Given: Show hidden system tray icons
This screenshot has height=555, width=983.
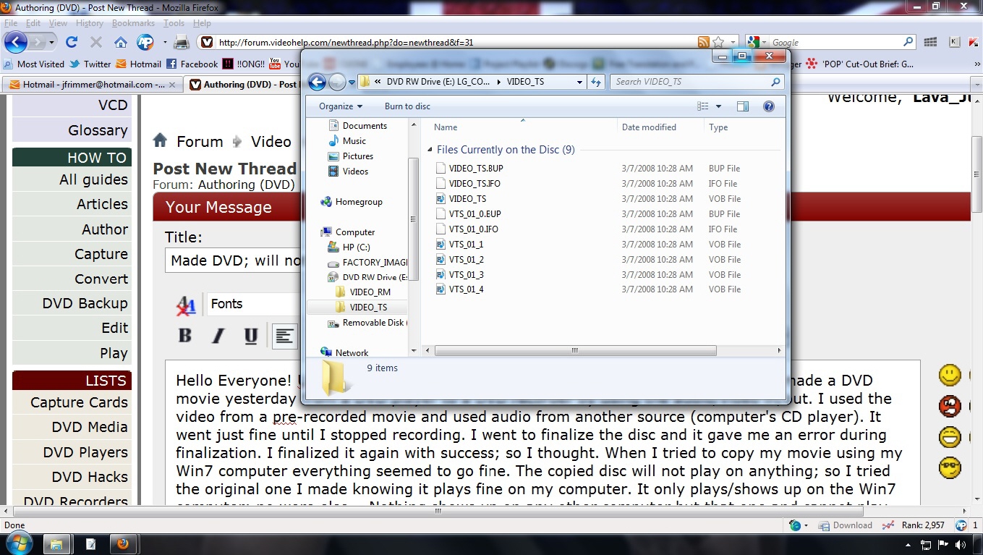Looking at the screenshot, I should pos(908,544).
